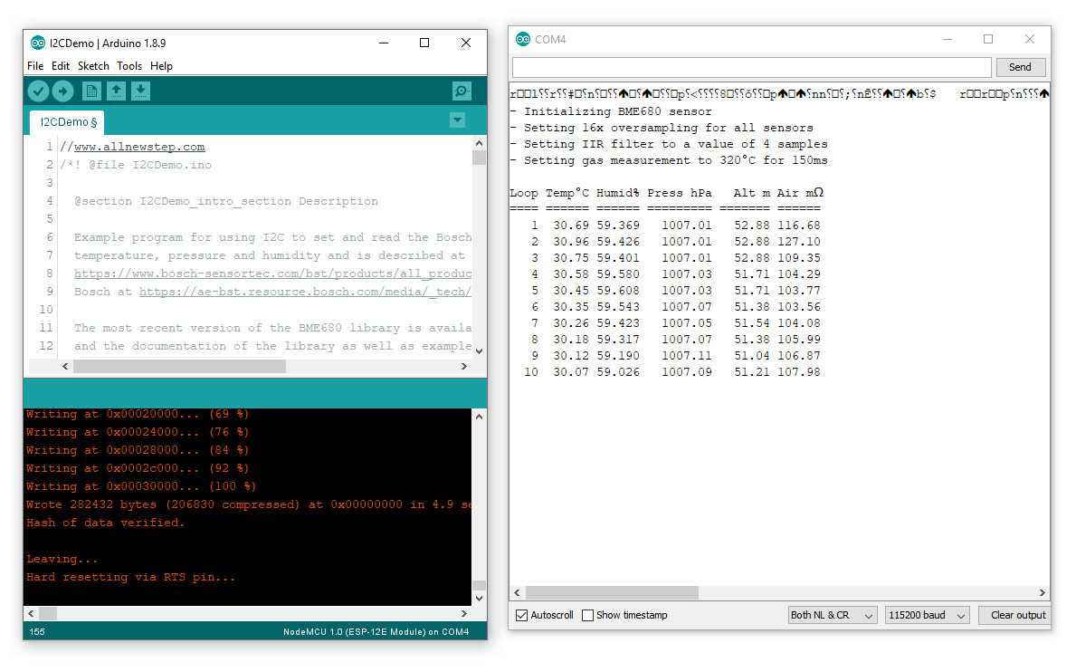Upload the sketch with the arrow icon

[63, 91]
